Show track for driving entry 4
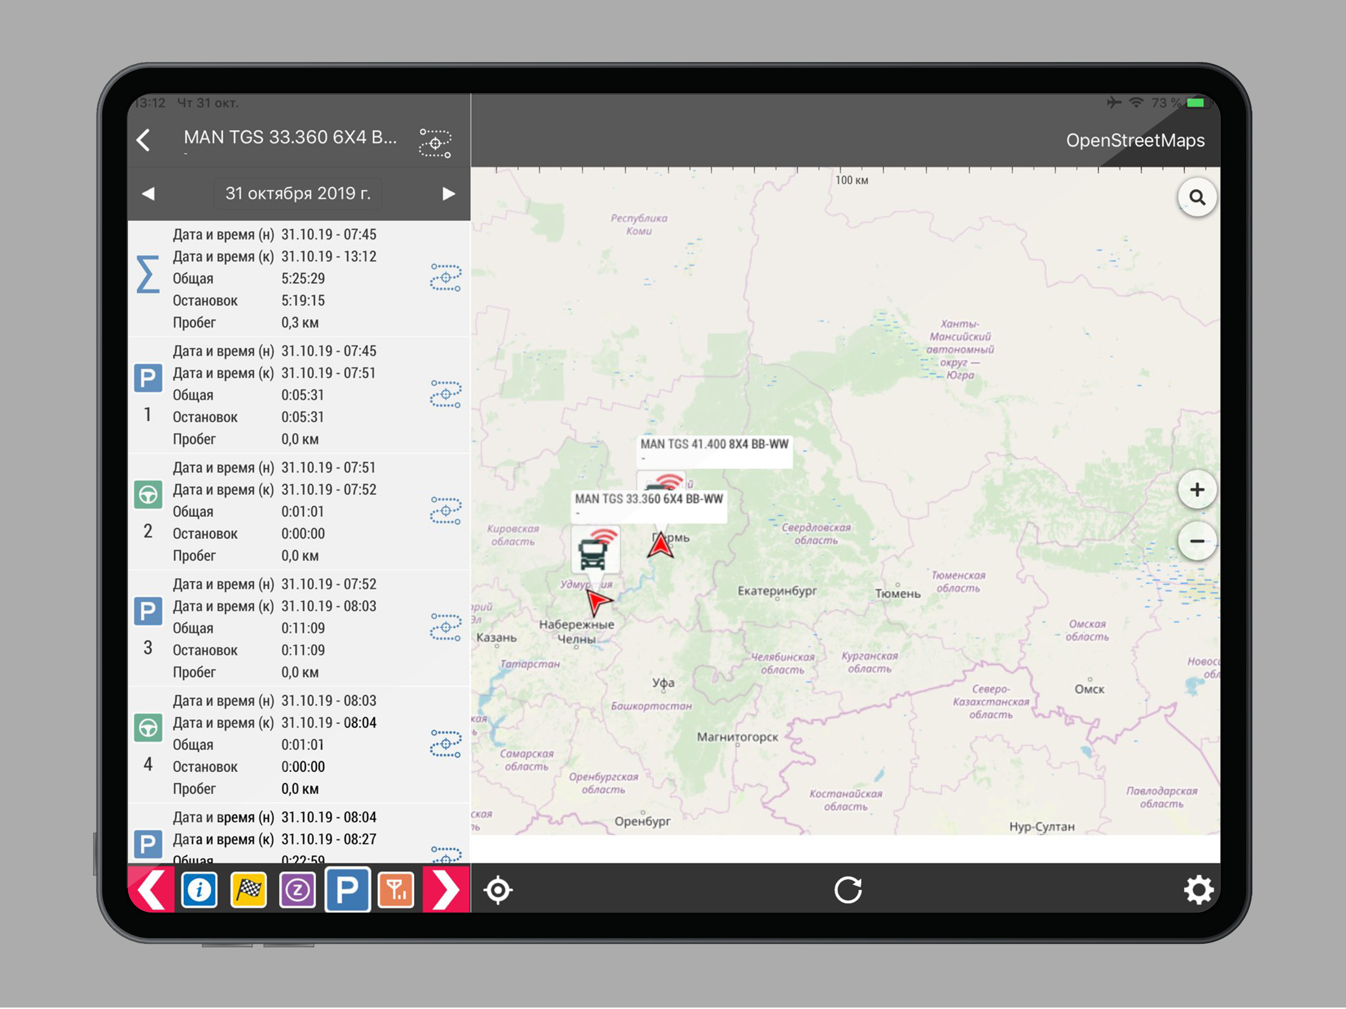 (x=445, y=743)
